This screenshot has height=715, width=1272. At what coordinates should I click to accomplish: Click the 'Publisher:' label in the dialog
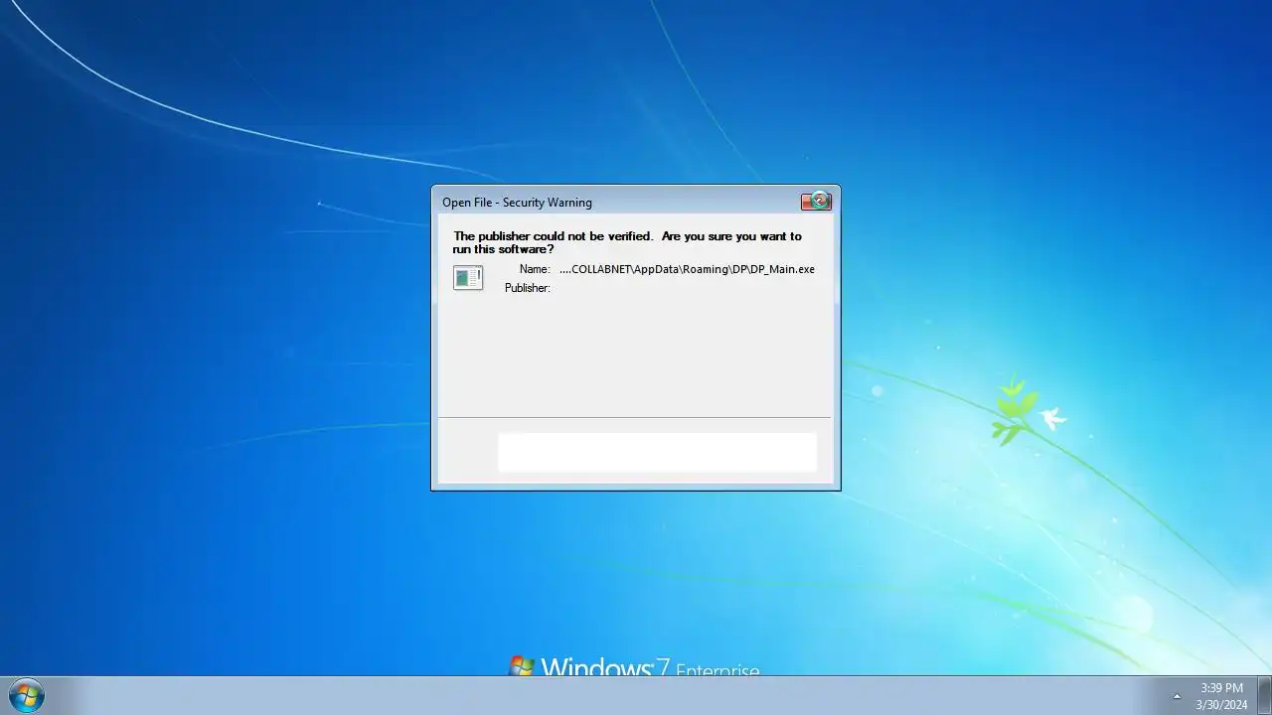coord(527,288)
